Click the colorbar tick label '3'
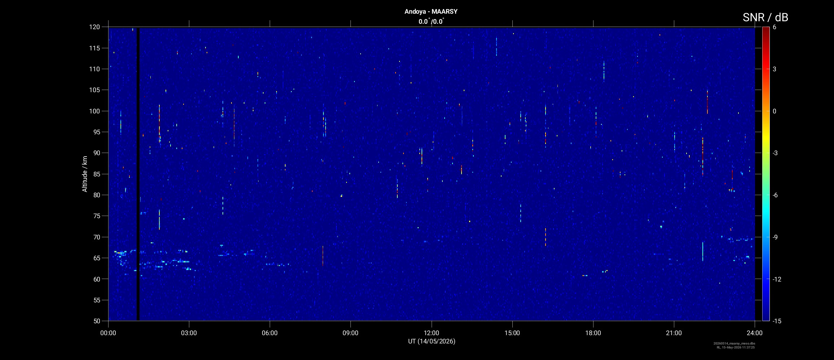 (775, 69)
